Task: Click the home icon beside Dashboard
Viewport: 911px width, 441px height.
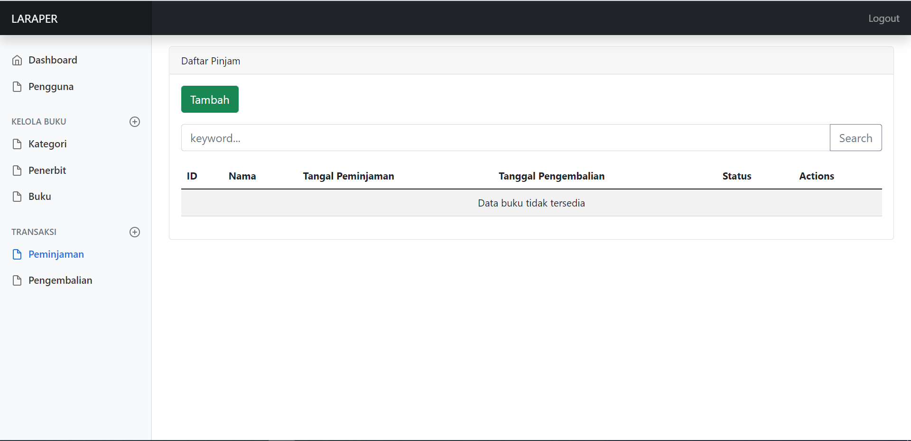Action: tap(17, 60)
